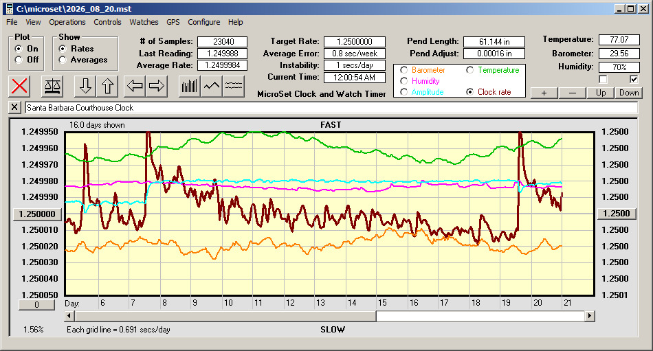653x351 pixels.
Task: Click the plus button beside minus
Action: click(x=544, y=93)
